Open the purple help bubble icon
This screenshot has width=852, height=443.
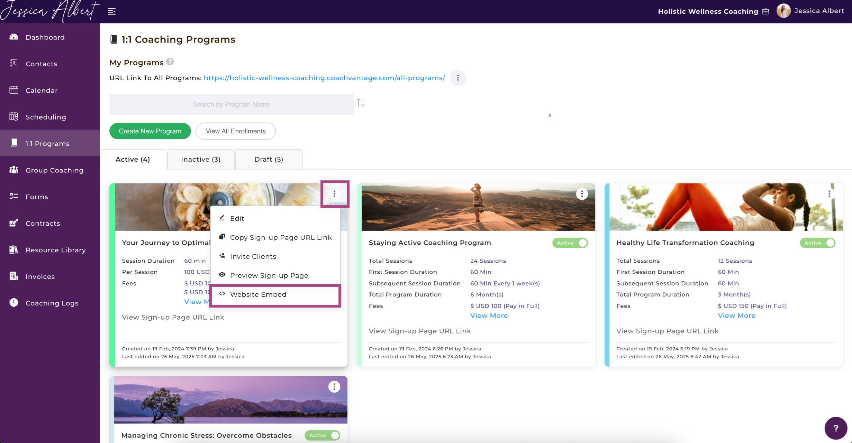835,428
